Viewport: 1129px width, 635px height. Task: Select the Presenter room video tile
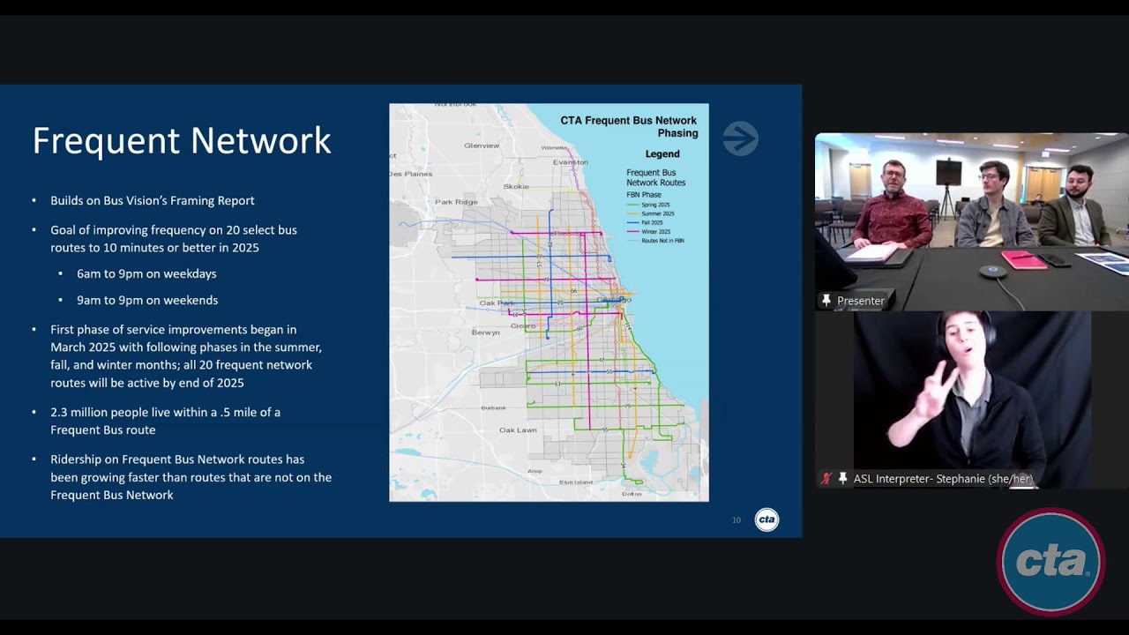click(x=972, y=221)
